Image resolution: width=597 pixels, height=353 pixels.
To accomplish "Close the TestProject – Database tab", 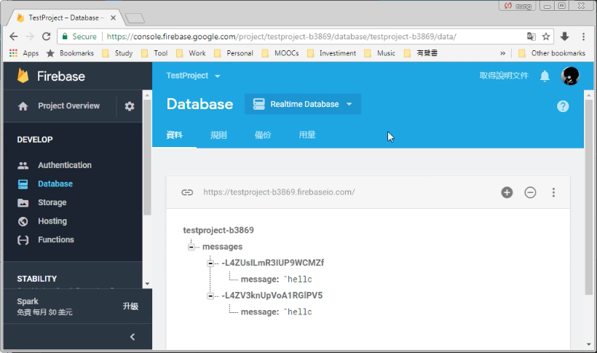I will click(113, 18).
